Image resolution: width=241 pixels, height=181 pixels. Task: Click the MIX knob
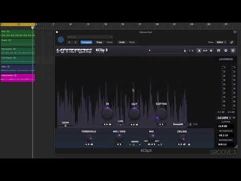coord(152,138)
